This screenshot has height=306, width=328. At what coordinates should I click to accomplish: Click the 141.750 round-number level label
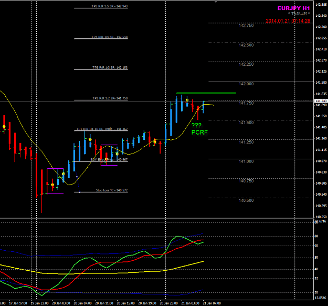[246, 103]
